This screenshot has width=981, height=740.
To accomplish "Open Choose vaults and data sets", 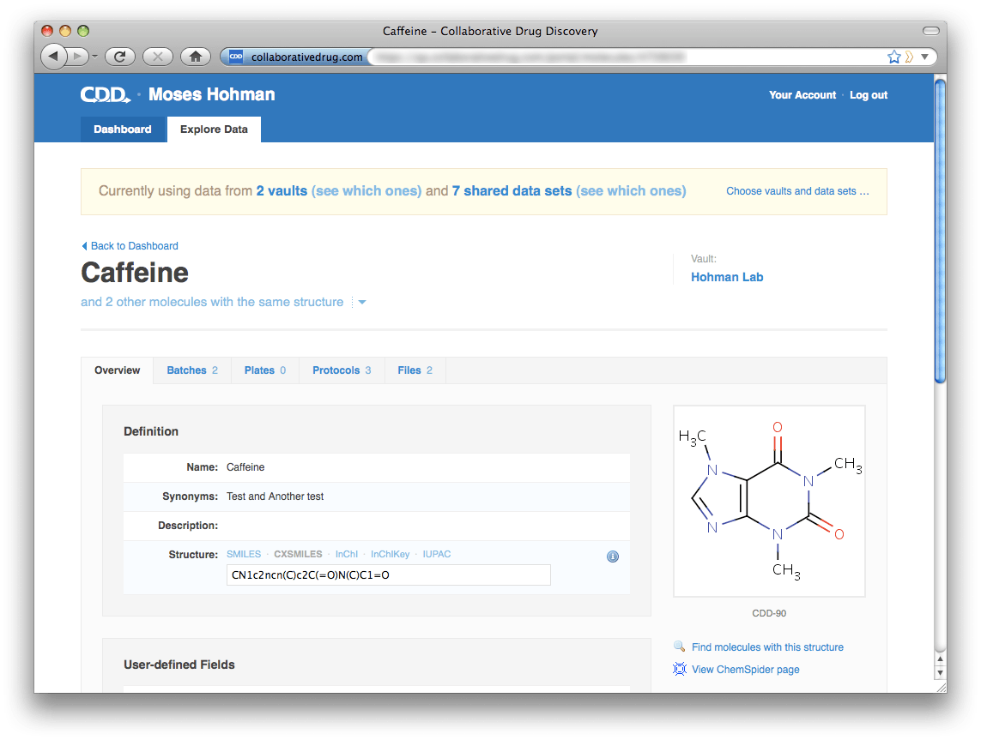I will 797,191.
